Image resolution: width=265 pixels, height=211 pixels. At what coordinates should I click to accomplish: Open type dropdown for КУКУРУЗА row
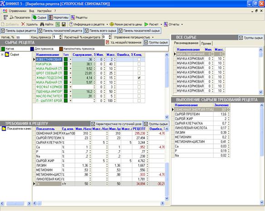coord(70,64)
